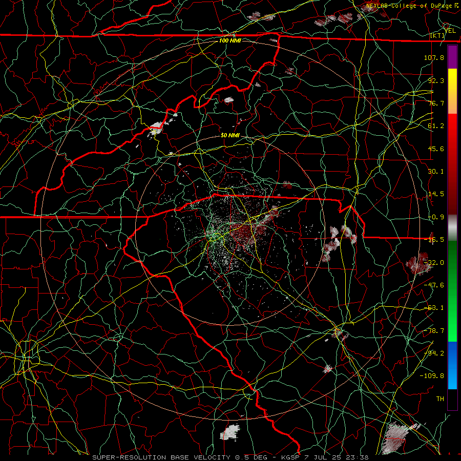Select the gray near-zero color bar segment
Viewport: 461px width, 461px height.
click(452, 228)
